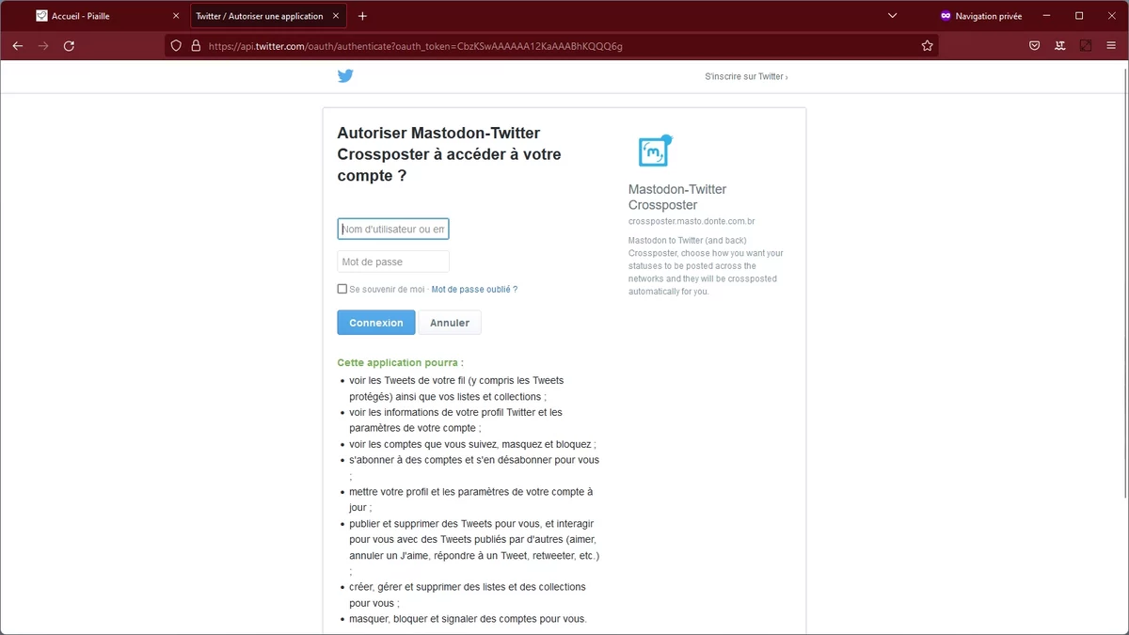Open the tracking protection shield icon
Image resolution: width=1129 pixels, height=635 pixels.
(176, 45)
